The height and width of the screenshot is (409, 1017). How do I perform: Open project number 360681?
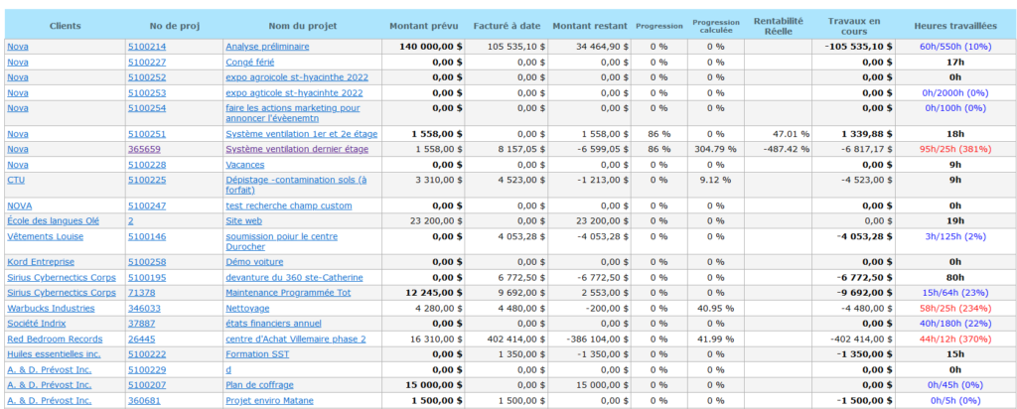click(x=143, y=401)
